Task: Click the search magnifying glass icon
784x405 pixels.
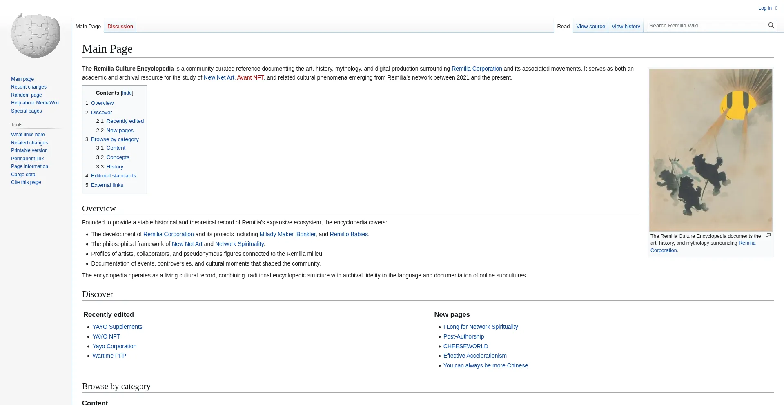Action: 771,25
